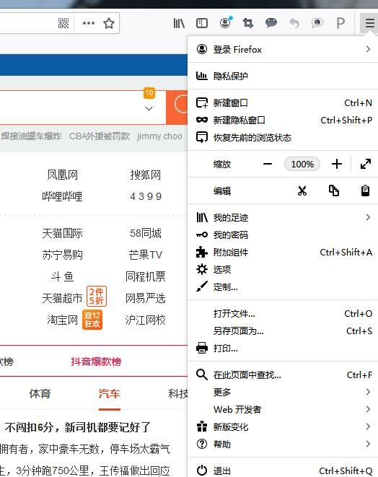
Task: Open the QR code icon in address bar
Action: point(63,23)
